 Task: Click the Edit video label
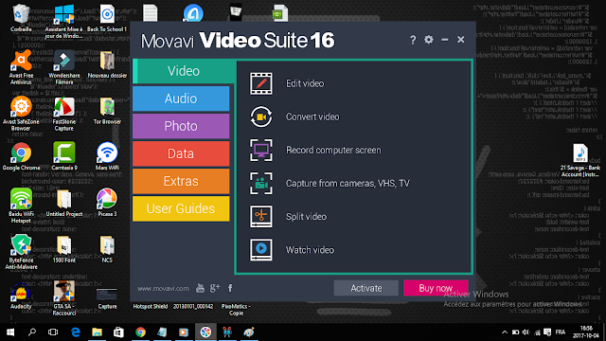[x=305, y=83]
